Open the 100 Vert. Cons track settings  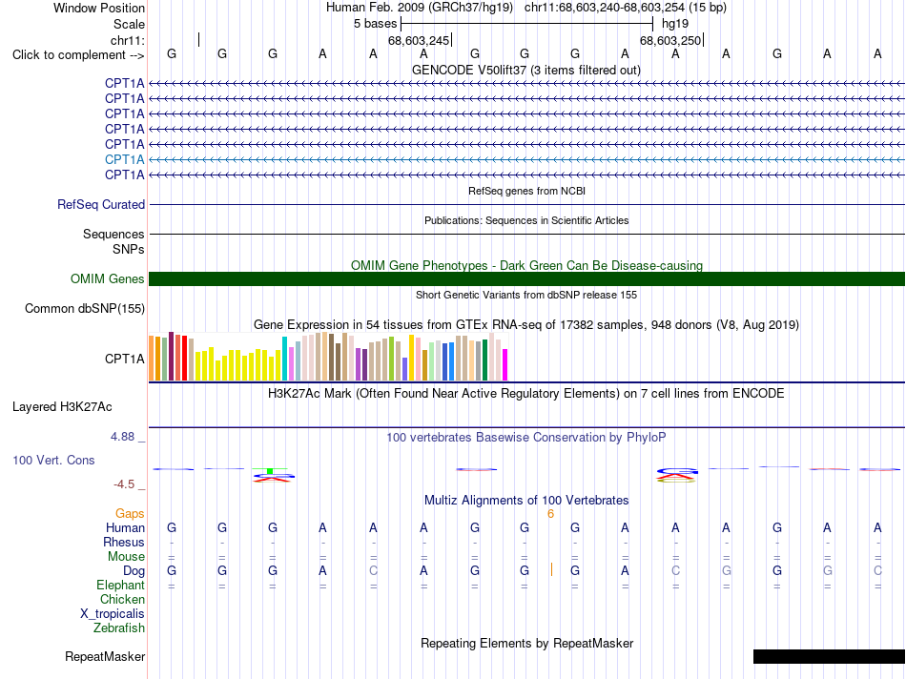coord(53,461)
